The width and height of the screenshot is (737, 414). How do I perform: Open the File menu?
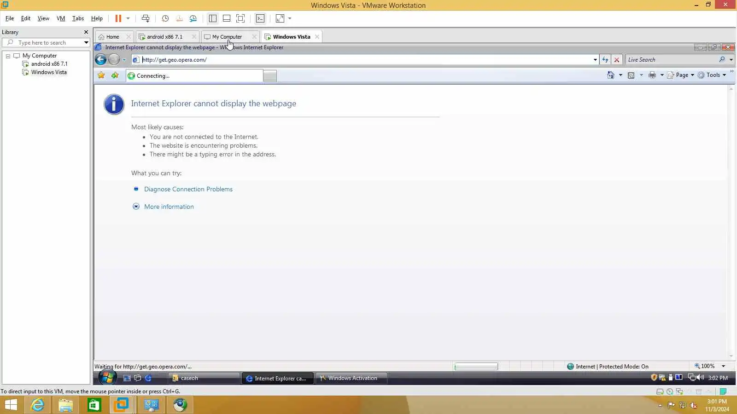(10, 18)
